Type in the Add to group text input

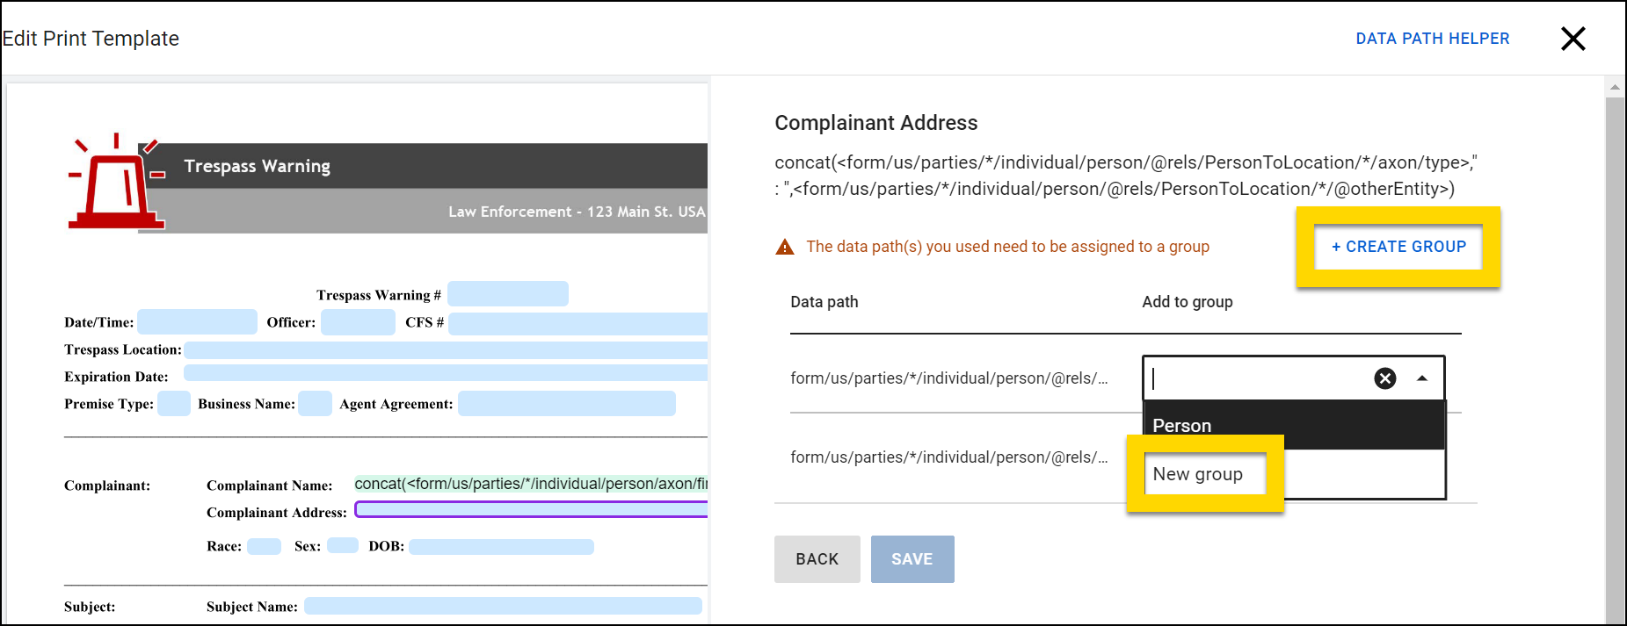pyautogui.click(x=1259, y=378)
